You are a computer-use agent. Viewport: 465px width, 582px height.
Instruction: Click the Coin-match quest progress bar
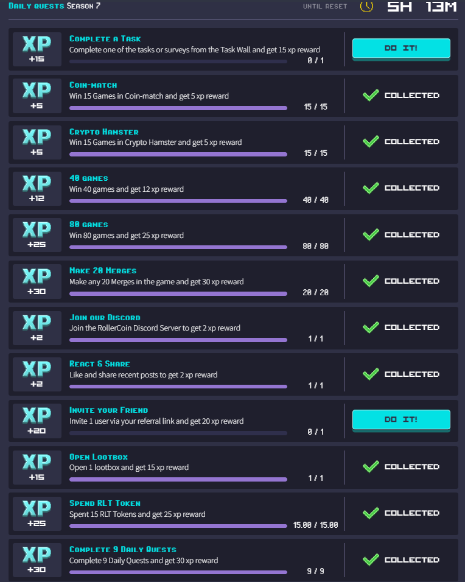pyautogui.click(x=178, y=108)
